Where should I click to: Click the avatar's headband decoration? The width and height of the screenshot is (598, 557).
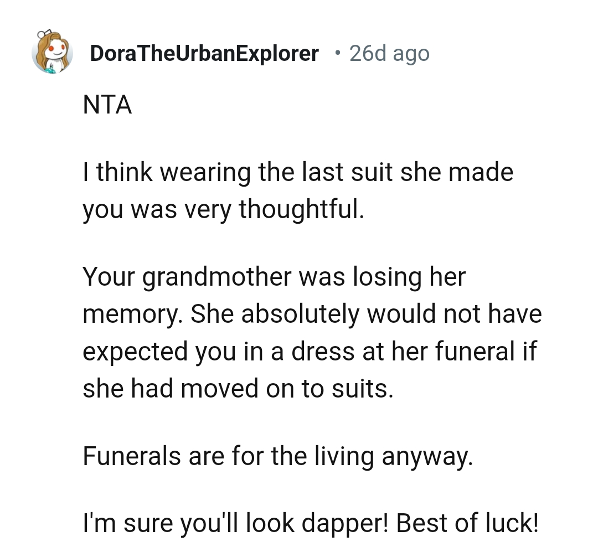[47, 34]
